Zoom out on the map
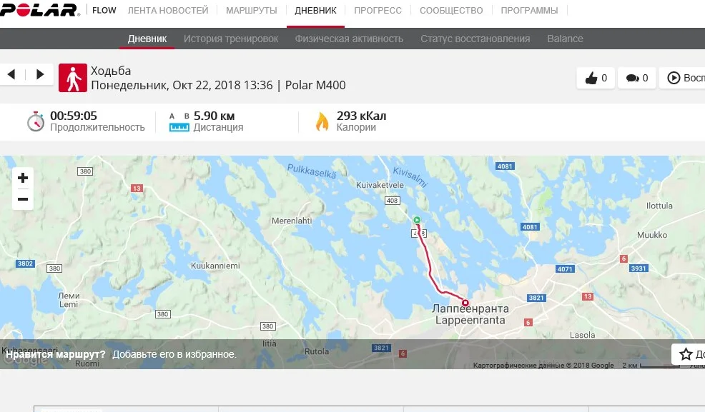 click(23, 199)
